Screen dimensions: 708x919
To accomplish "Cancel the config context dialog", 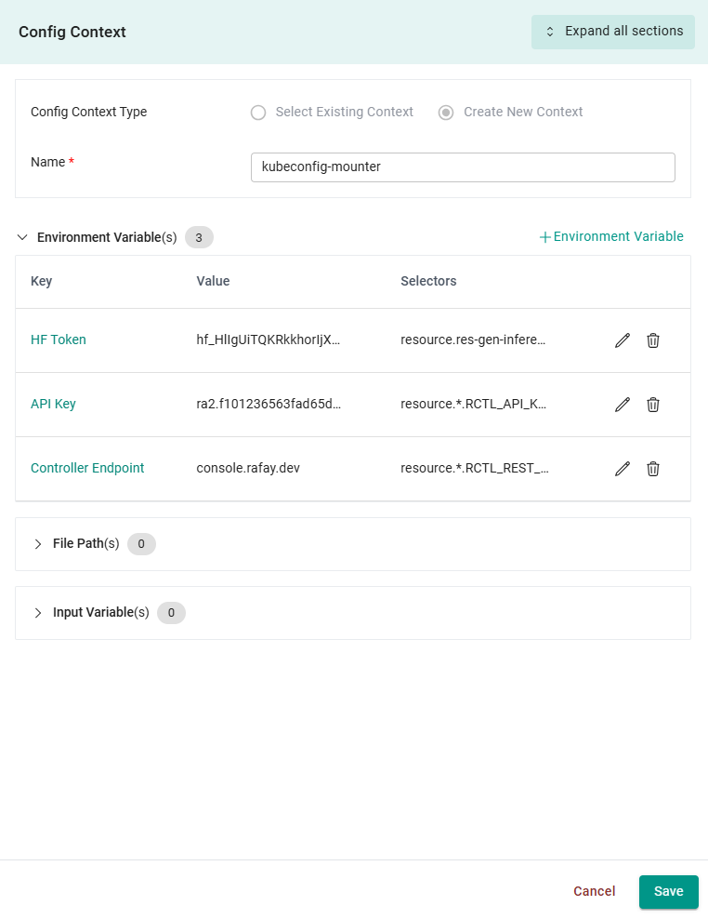I will 594,891.
